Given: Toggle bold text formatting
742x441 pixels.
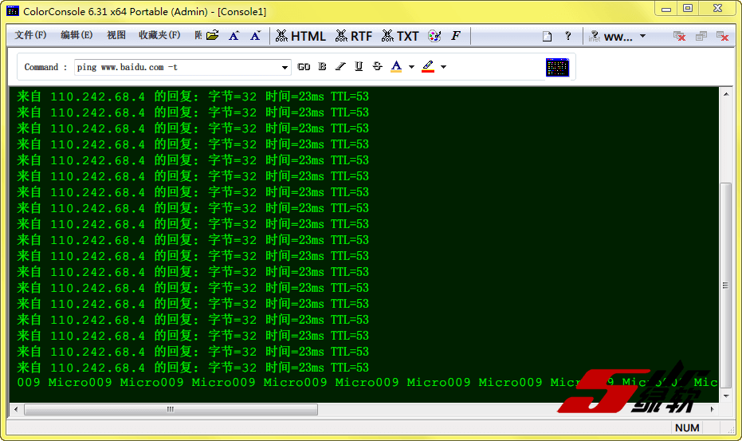Looking at the screenshot, I should (322, 67).
